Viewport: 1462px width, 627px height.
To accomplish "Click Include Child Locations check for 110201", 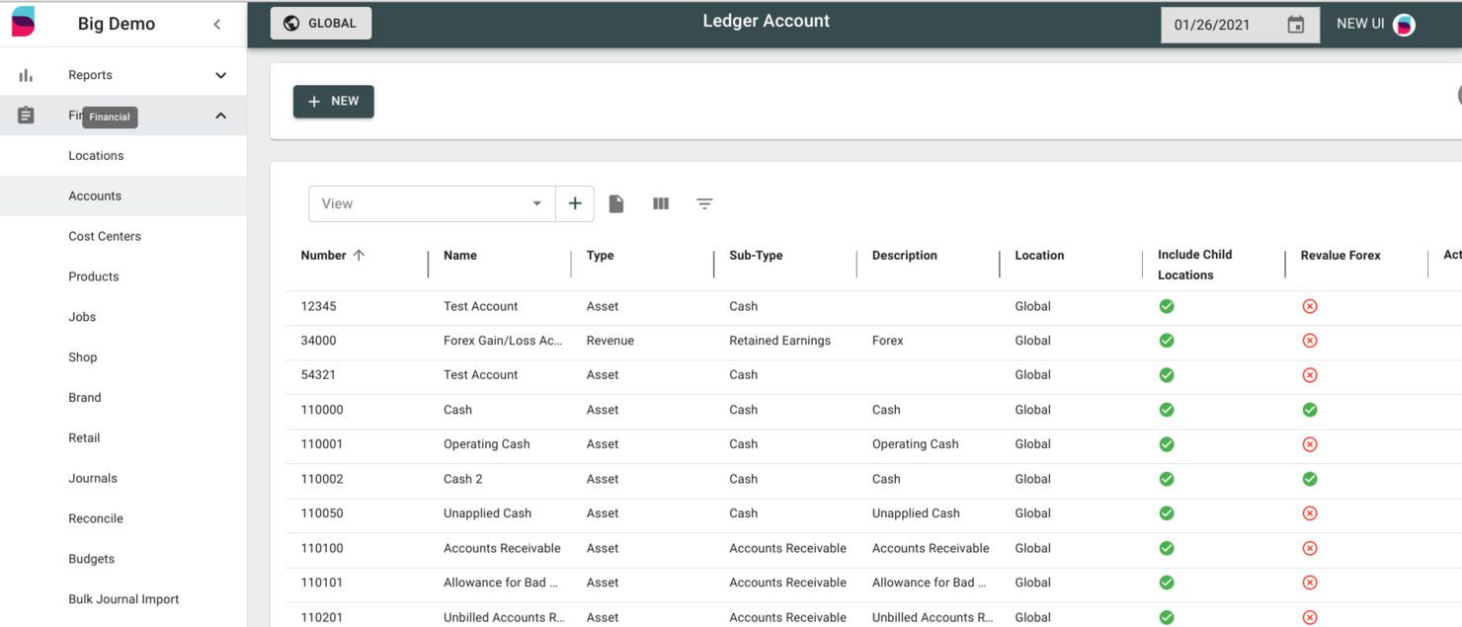I will tap(1167, 617).
